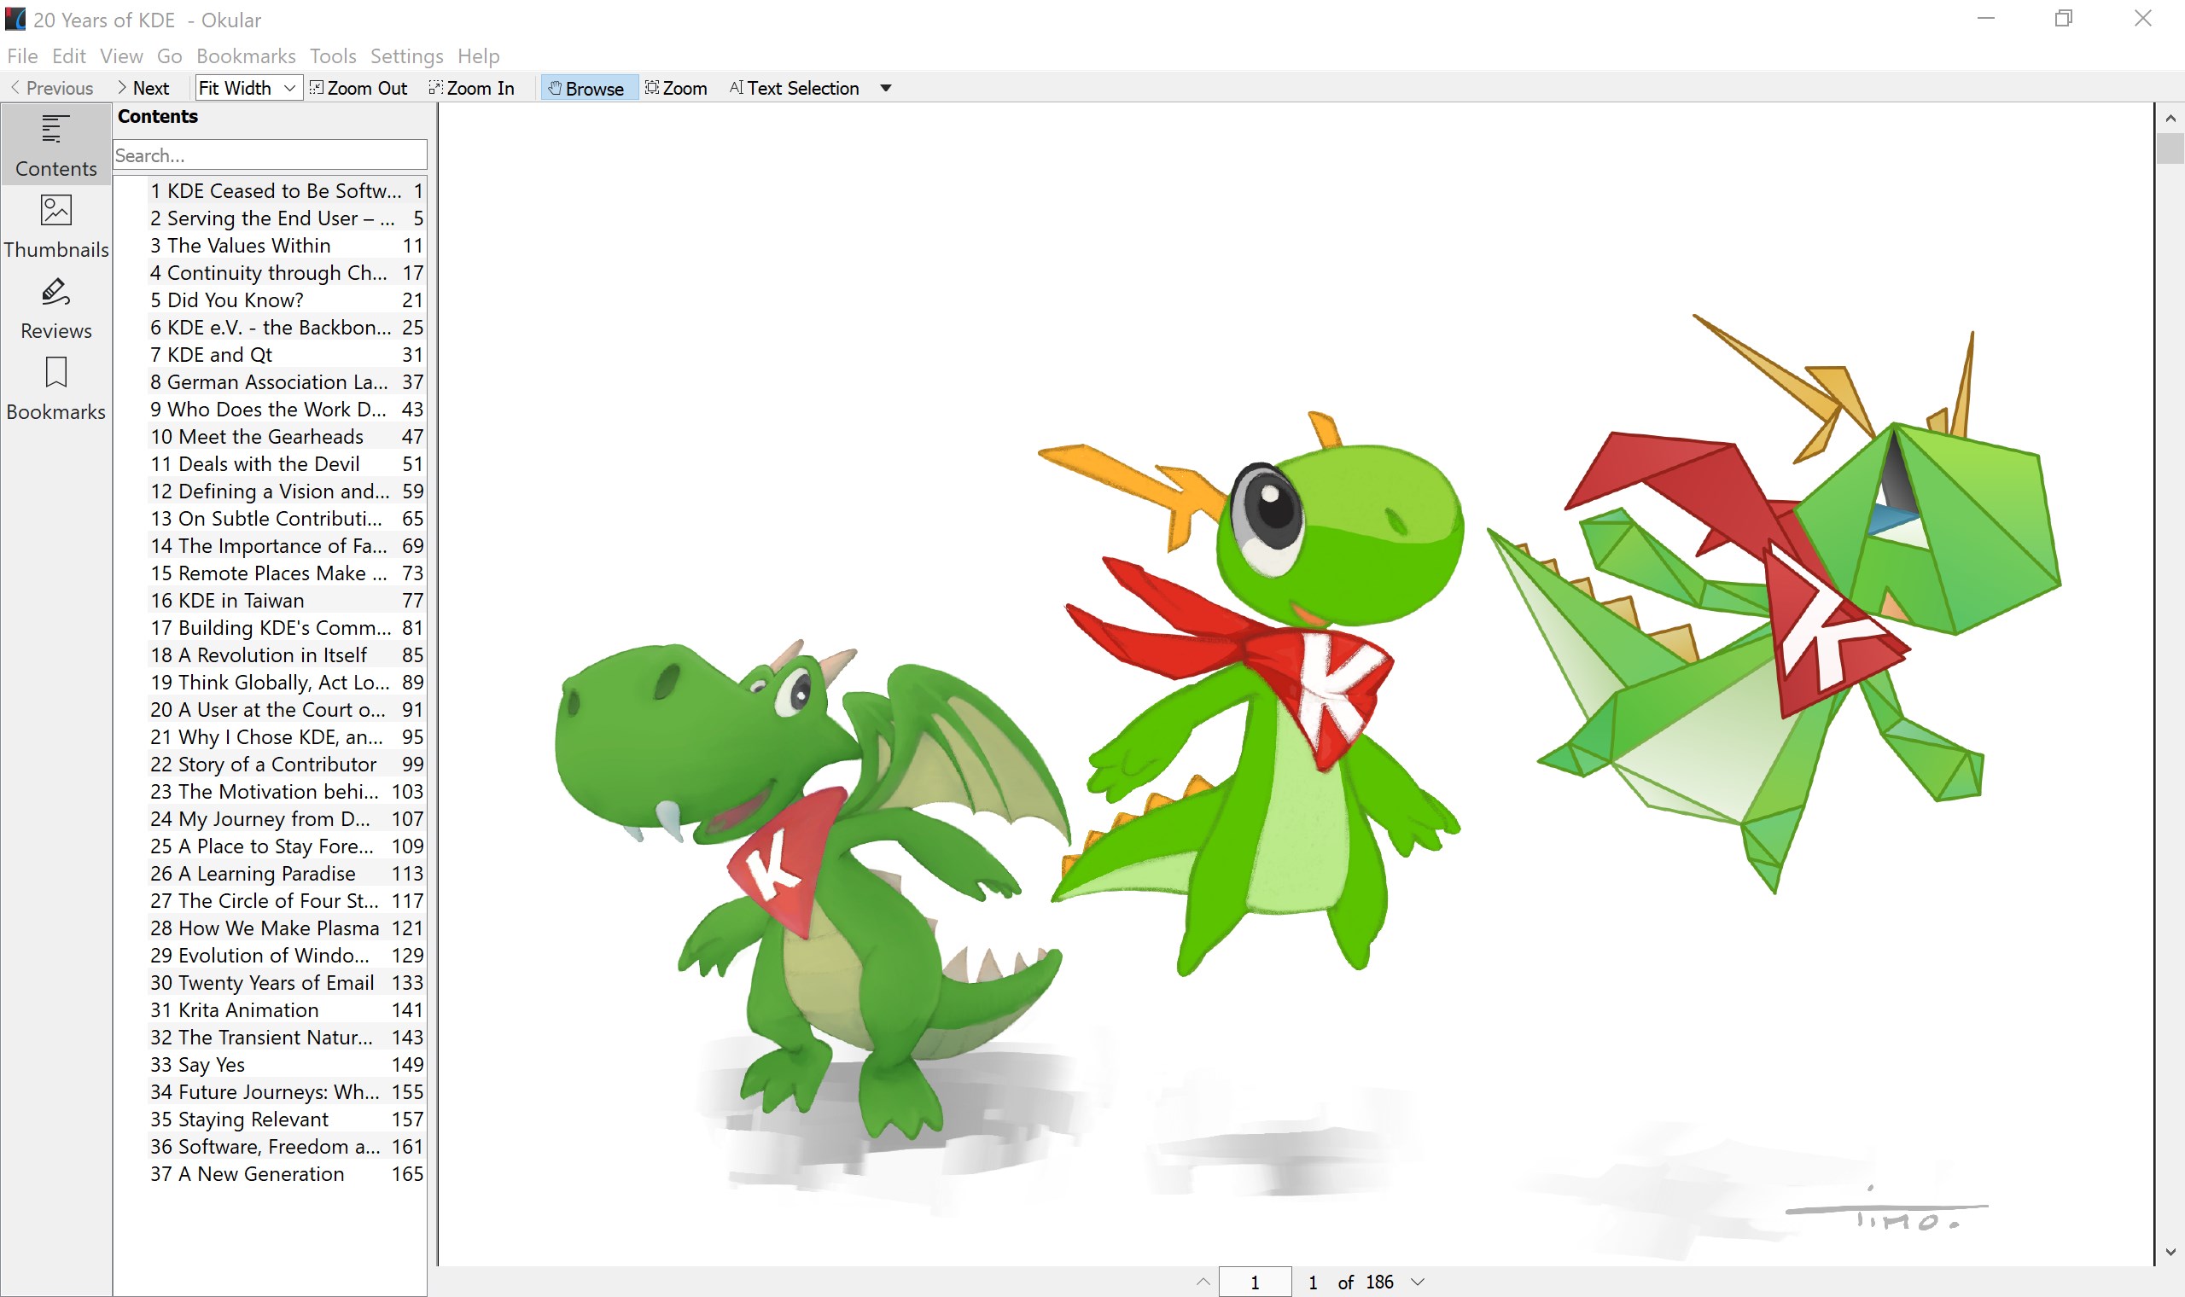The height and width of the screenshot is (1297, 2185).
Task: Open the Thumbnails panel
Action: click(55, 224)
